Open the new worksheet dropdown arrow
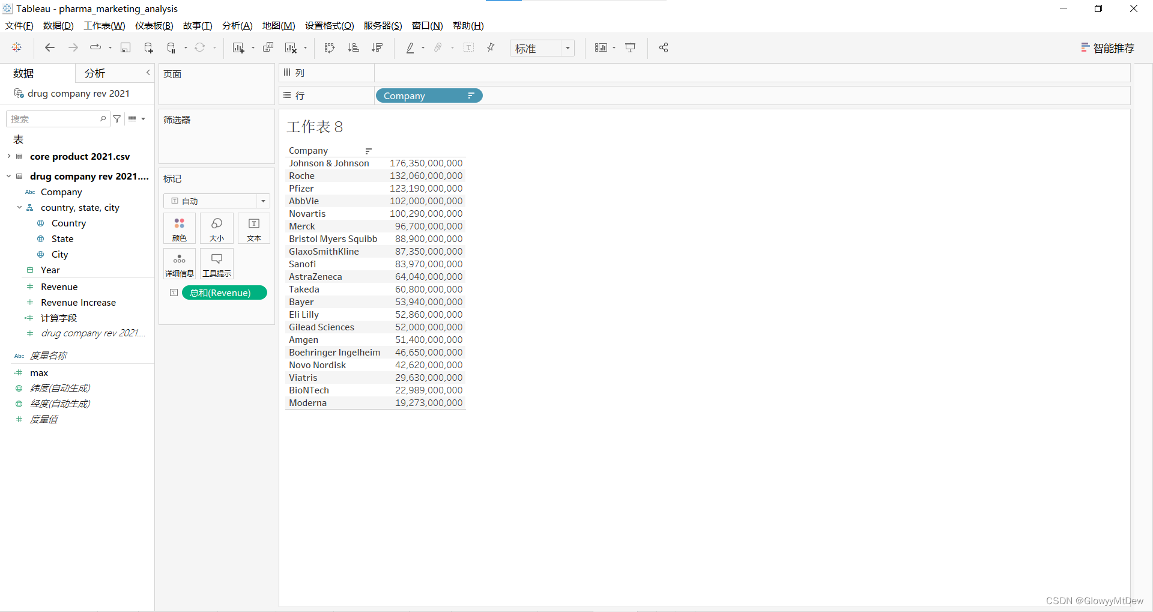The width and height of the screenshot is (1153, 612). point(253,48)
